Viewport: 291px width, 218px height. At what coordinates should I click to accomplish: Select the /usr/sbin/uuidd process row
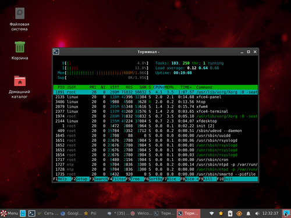pyautogui.click(x=155, y=135)
